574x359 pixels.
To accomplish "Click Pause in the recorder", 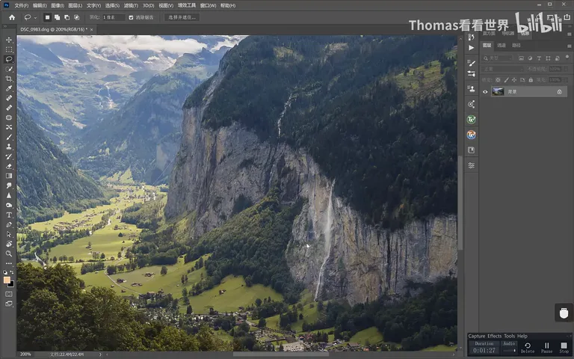I will coord(546,347).
